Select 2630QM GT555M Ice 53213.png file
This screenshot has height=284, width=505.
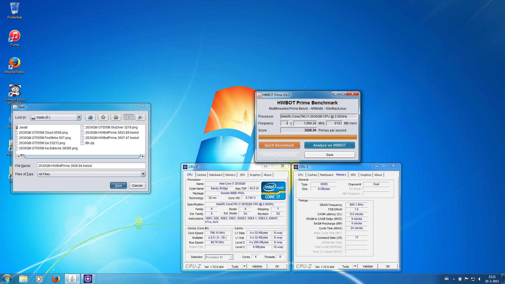click(41, 143)
